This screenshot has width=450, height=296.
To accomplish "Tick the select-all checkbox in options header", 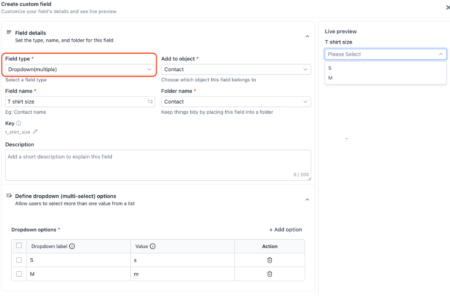I will point(19,246).
